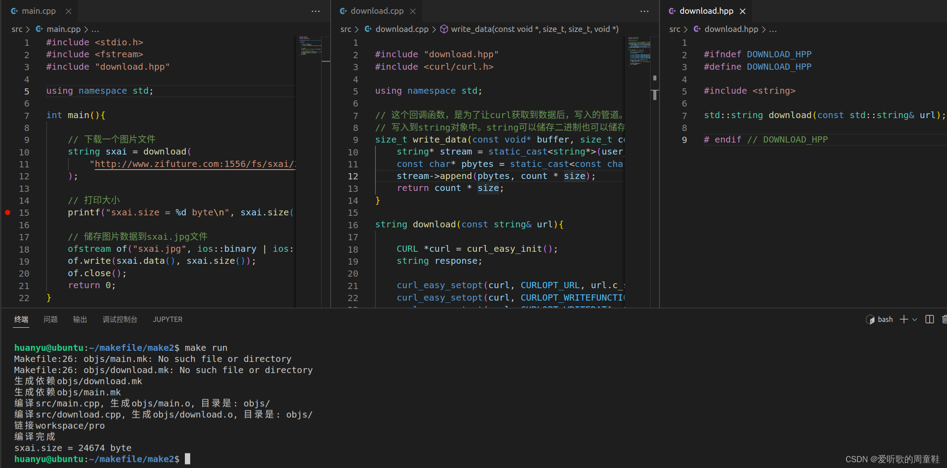Click '#define DOWNLOAD_HPP' line in download.hpp
This screenshot has height=468, width=947.
(x=758, y=67)
